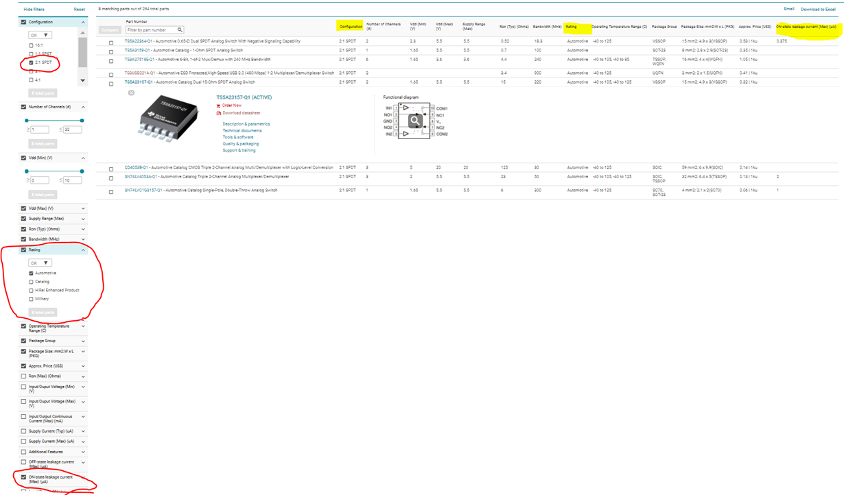This screenshot has height=495, width=844.
Task: Expand the Supply Range (Max) filter
Action: 84,219
